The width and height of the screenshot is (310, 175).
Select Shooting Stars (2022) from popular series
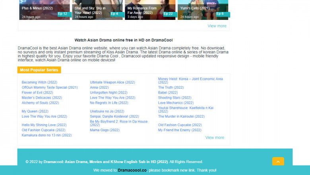[174, 97]
